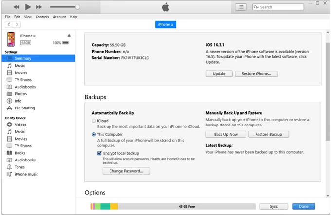Open File Sharing in the sidebar
Screen dimensions: 331x215
(24, 108)
